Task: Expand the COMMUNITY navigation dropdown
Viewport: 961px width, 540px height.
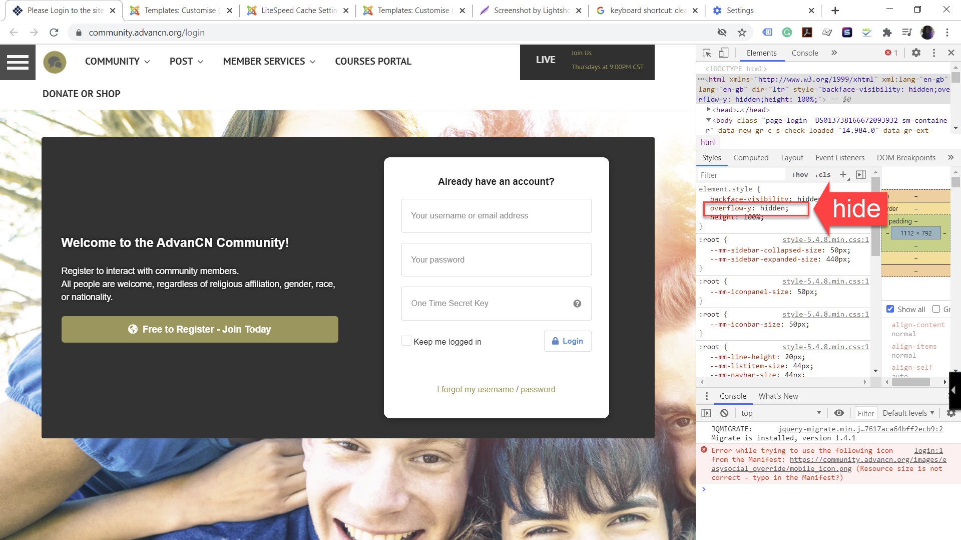Action: click(x=117, y=61)
